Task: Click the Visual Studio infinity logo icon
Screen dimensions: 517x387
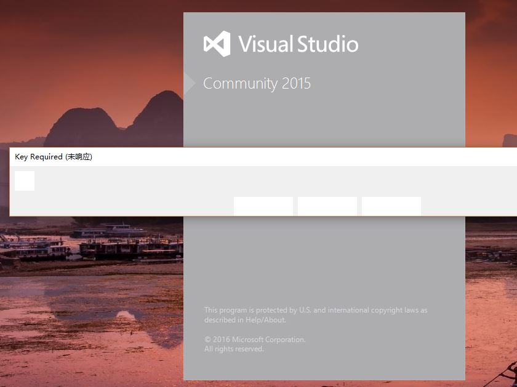Action: coord(217,44)
